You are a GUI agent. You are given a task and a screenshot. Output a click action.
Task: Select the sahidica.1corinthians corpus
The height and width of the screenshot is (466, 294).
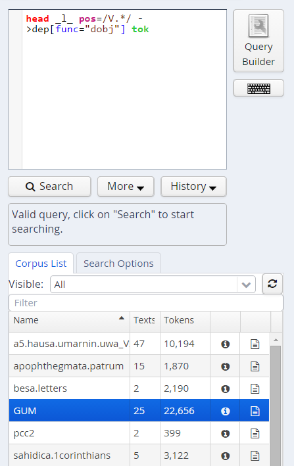[x=139, y=455]
